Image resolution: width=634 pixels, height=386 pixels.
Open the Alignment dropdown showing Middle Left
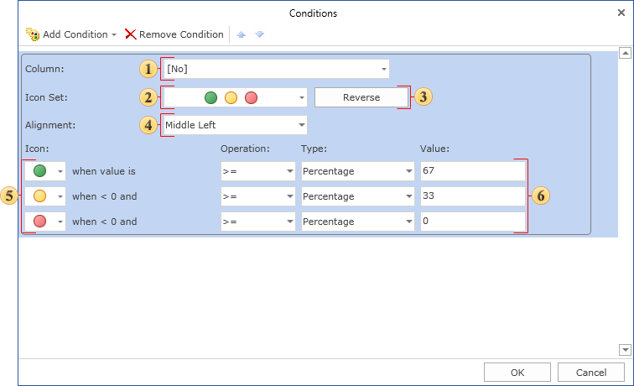point(301,125)
